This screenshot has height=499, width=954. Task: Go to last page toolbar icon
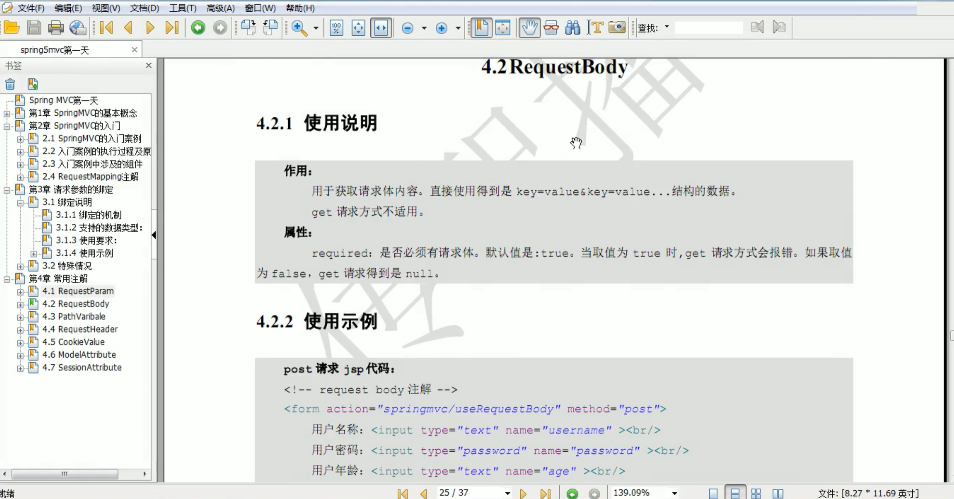[x=172, y=28]
